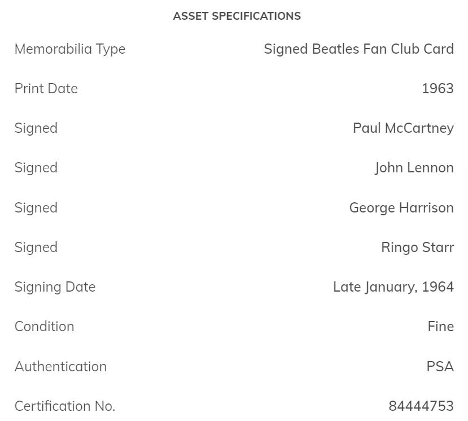Click the Signing Date label
Image resolution: width=468 pixels, height=421 pixels.
pyautogui.click(x=55, y=287)
